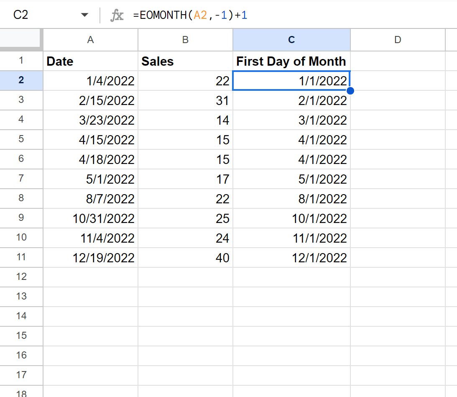Click empty cell D2
The image size is (457, 397).
tap(398, 80)
